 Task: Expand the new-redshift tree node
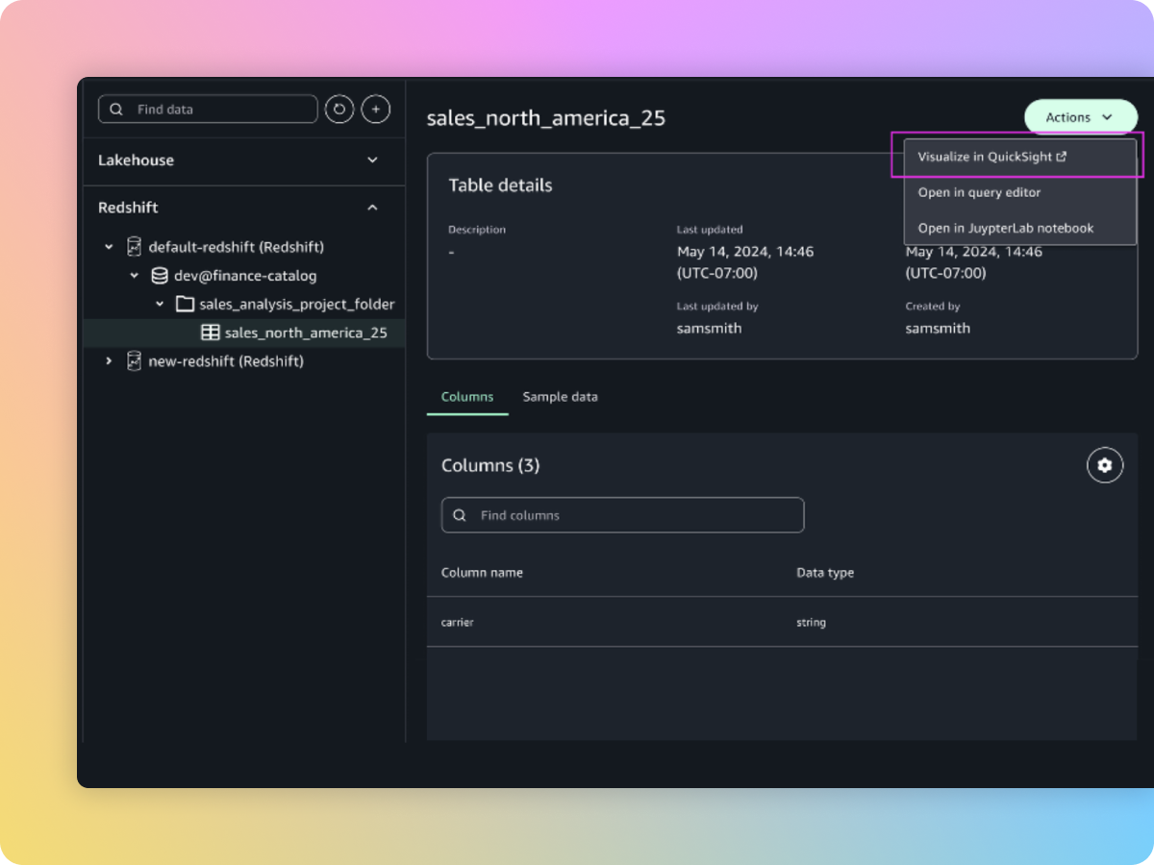[109, 361]
